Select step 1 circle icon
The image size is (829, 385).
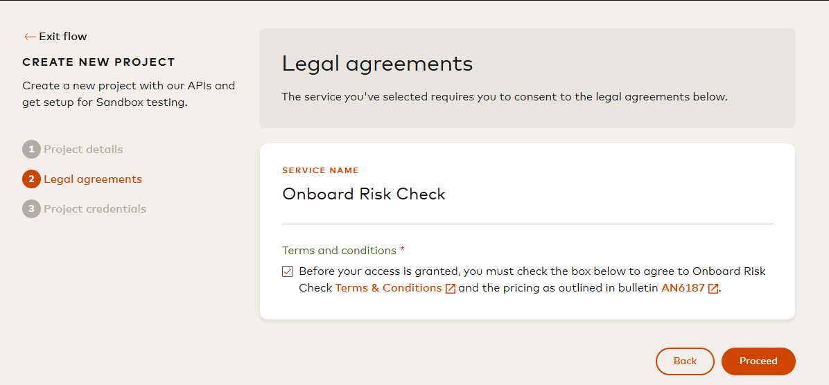coord(31,150)
